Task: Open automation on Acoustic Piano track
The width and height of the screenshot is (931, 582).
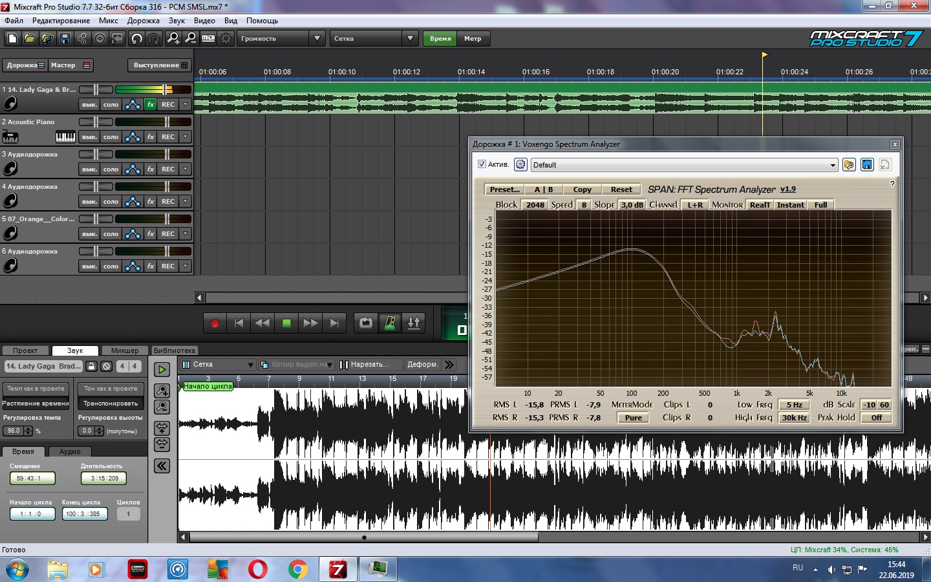Action: [x=133, y=136]
